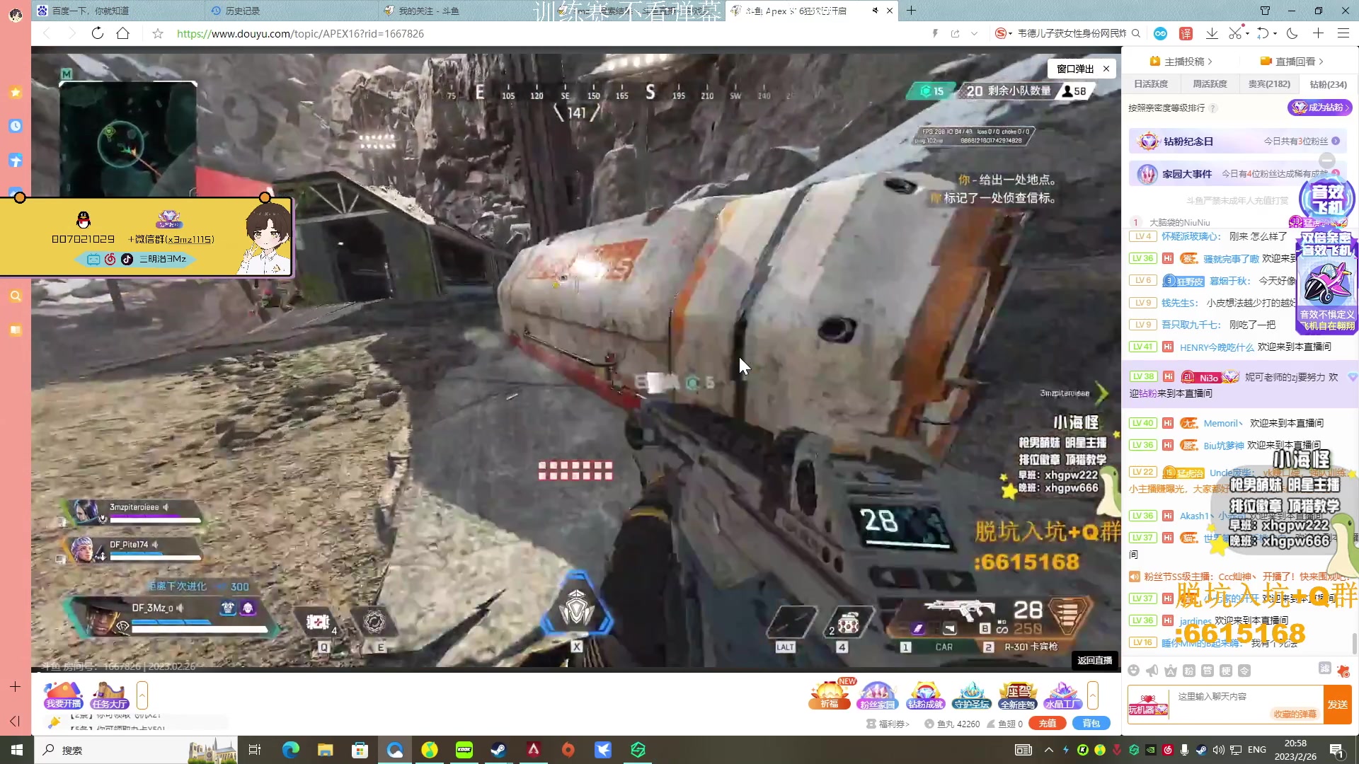This screenshot has width=1359, height=764.
Task: Select the 周活跃度 ranking tab
Action: point(1210,84)
